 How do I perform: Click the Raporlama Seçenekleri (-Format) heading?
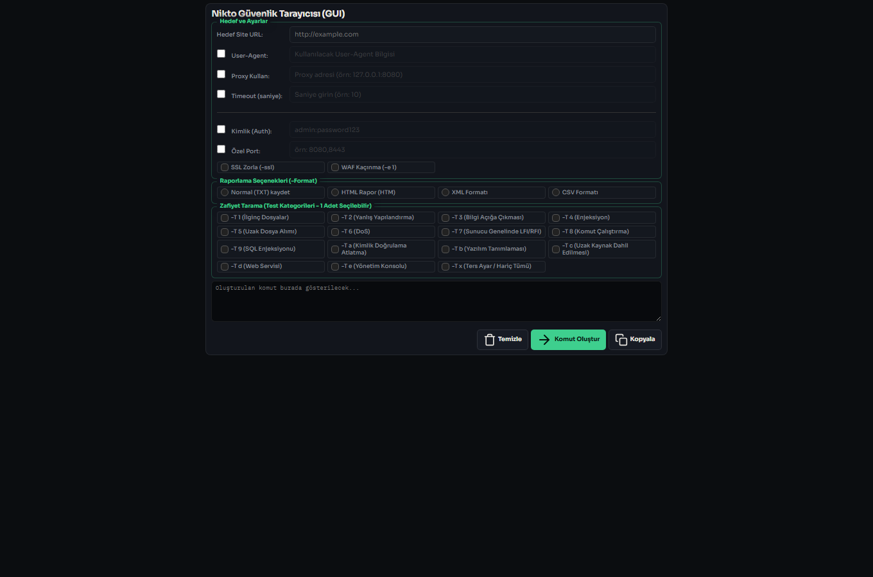pos(268,181)
